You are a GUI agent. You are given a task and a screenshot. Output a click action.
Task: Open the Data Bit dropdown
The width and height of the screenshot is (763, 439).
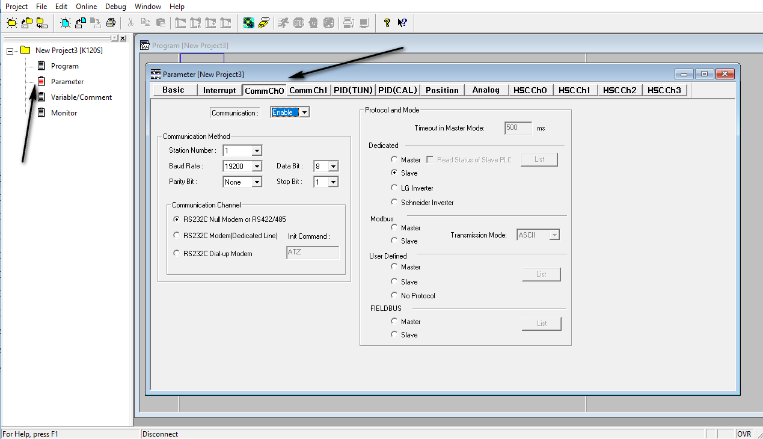click(x=333, y=166)
